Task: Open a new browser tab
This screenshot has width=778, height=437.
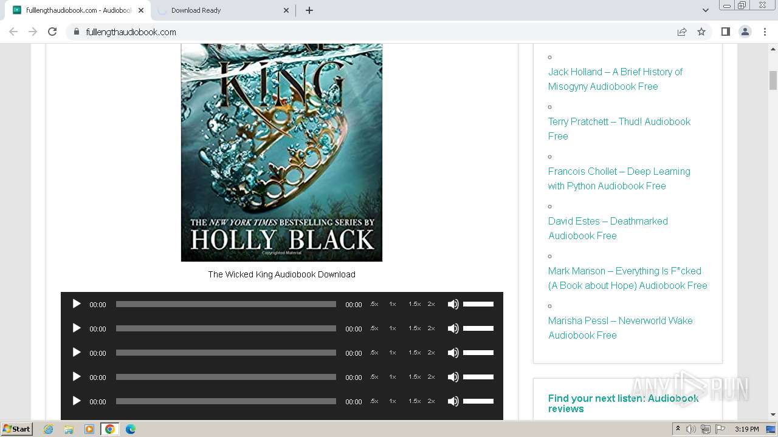Action: click(309, 10)
